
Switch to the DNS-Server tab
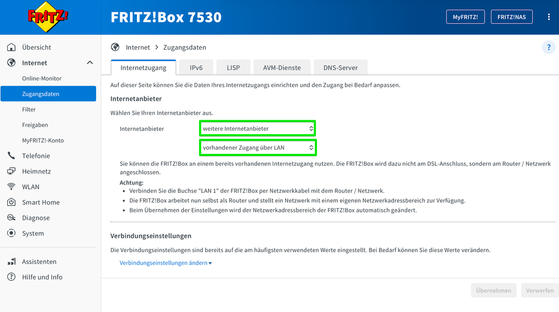tap(340, 68)
